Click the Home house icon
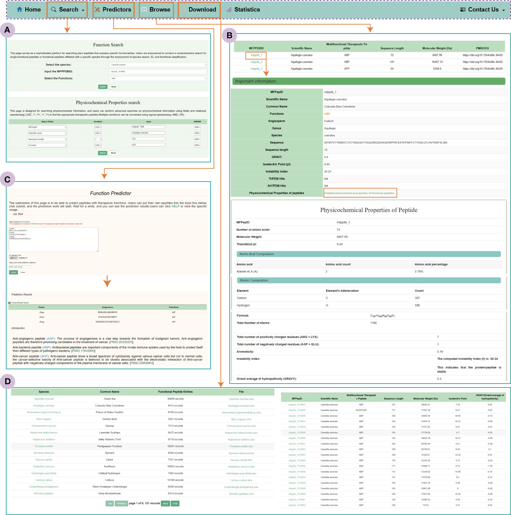511x515 pixels. 20,10
